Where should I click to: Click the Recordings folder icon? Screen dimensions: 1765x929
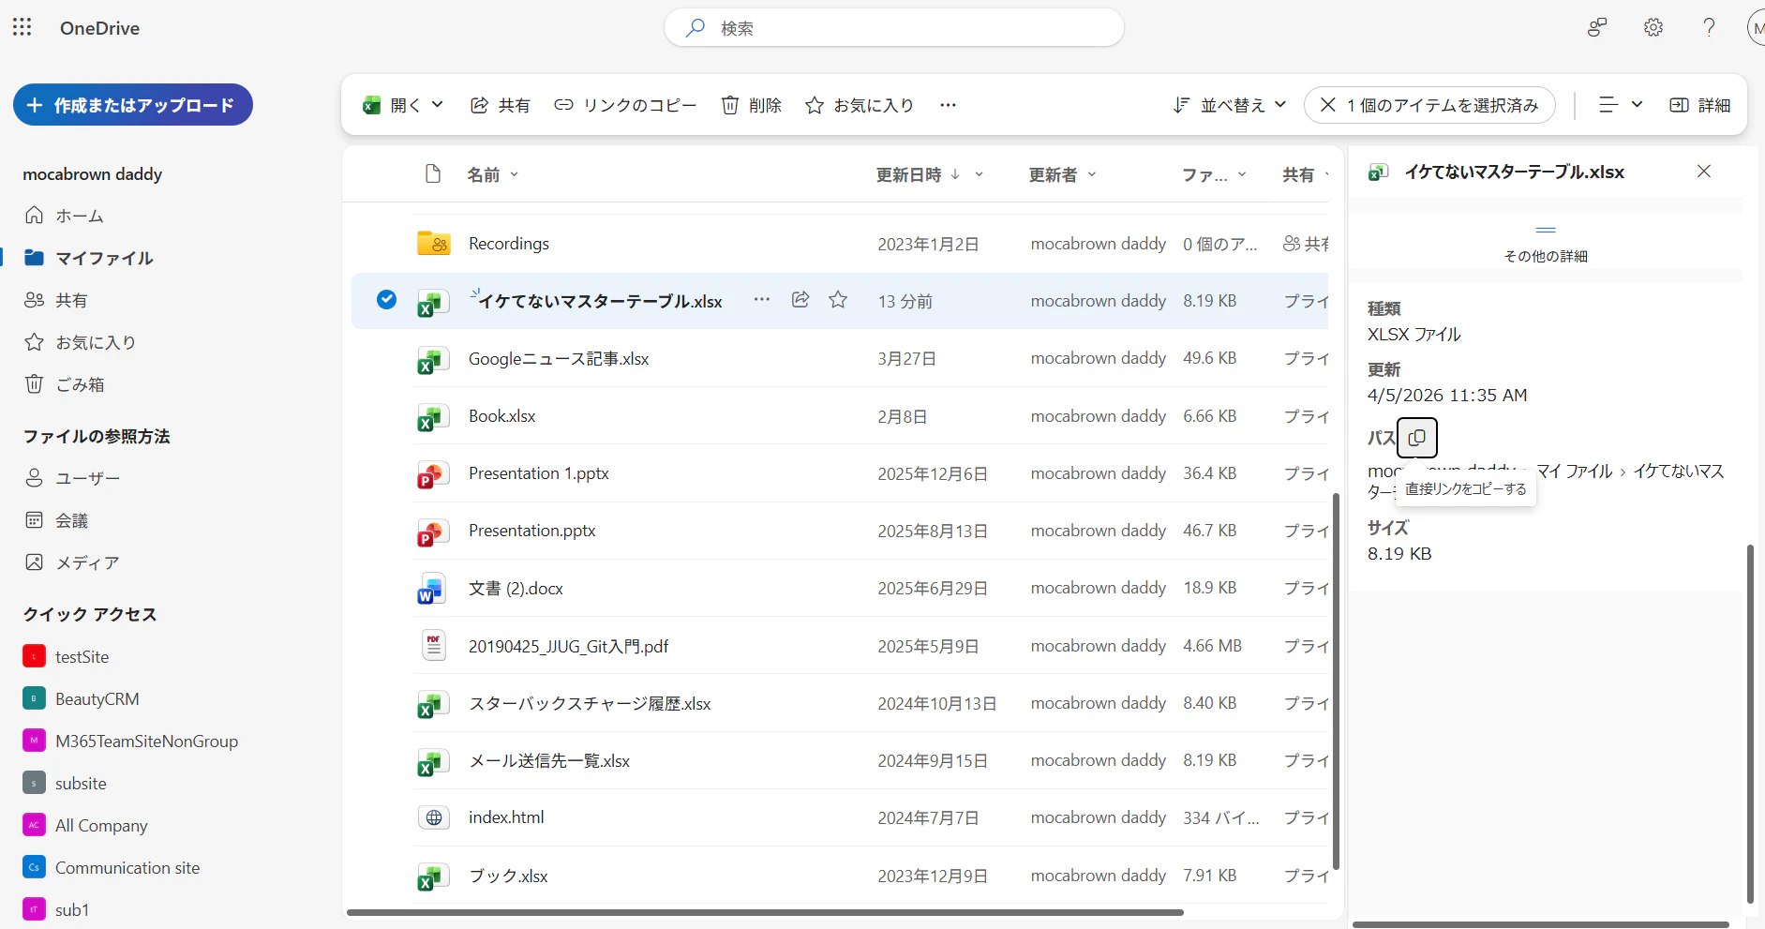coord(433,244)
